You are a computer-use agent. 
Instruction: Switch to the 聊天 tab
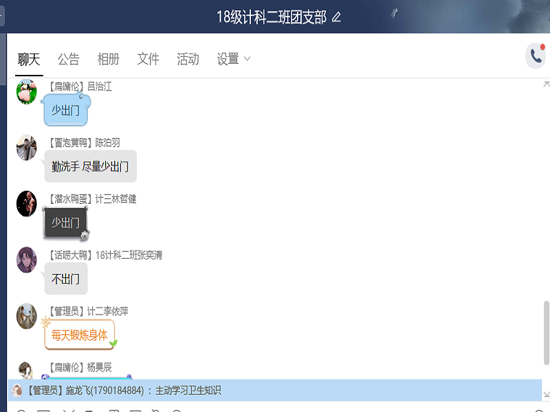pos(29,59)
